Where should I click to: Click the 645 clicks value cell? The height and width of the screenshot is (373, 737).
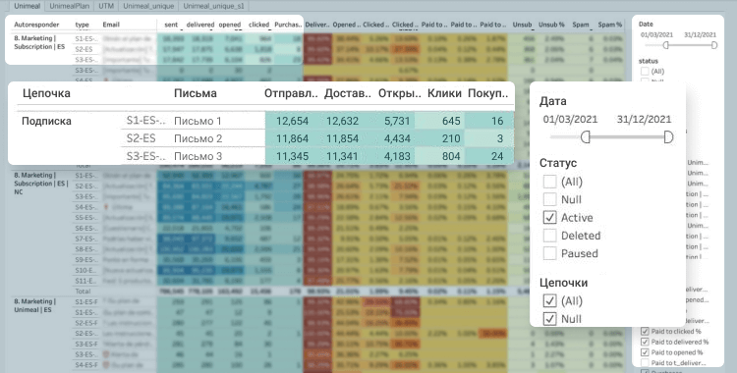pyautogui.click(x=451, y=121)
